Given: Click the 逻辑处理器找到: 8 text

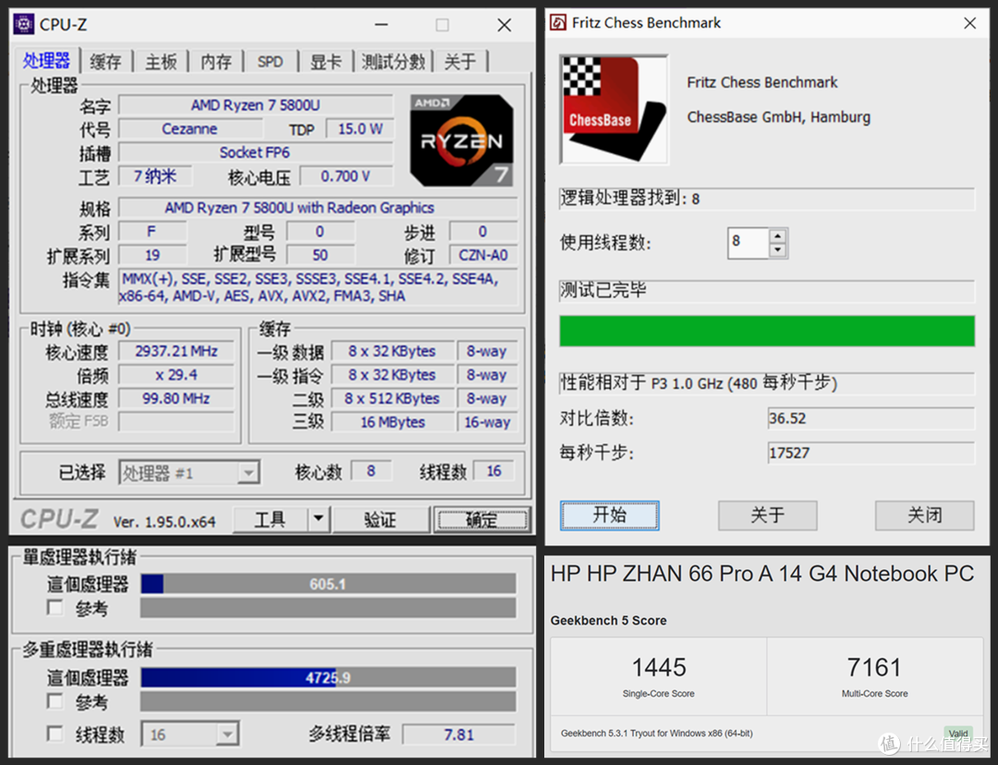Looking at the screenshot, I should coord(629,199).
